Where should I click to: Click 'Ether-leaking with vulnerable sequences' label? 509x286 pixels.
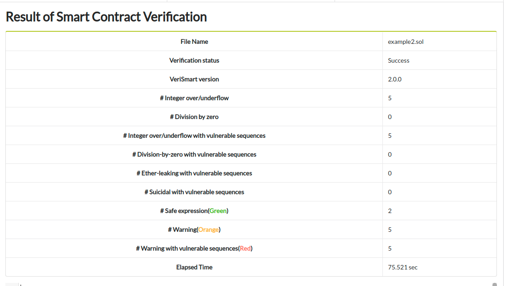(x=194, y=173)
